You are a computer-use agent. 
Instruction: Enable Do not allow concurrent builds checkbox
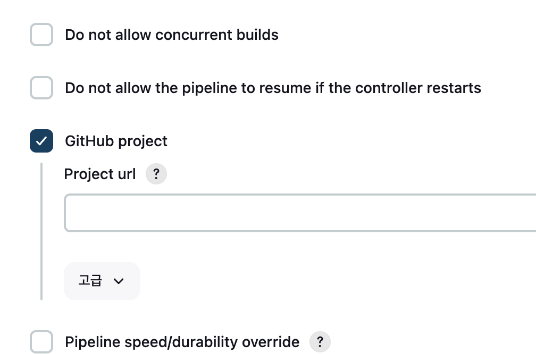click(41, 35)
